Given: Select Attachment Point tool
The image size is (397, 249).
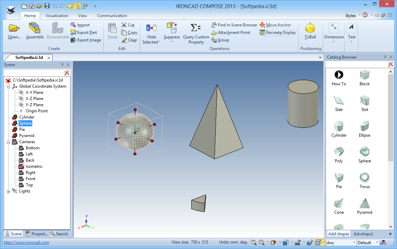Looking at the screenshot, I should (231, 33).
